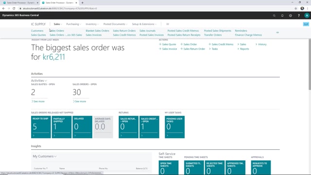The image size is (311, 175).
Task: Open the help question mark icon
Action: point(299,16)
